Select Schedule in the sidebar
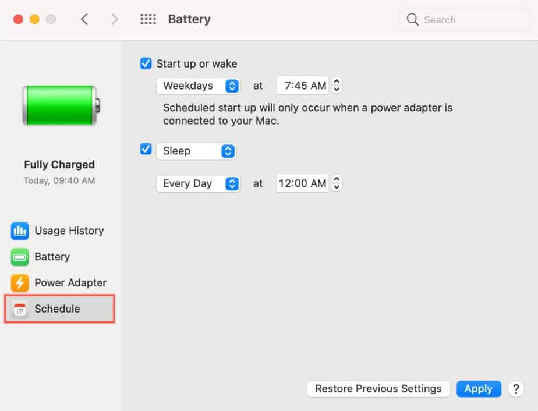Screen dimensions: 538x411 pos(58,309)
